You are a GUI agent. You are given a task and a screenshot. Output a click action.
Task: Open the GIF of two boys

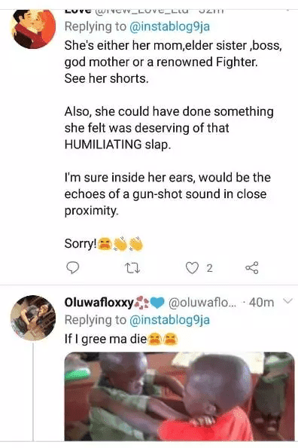click(x=179, y=396)
